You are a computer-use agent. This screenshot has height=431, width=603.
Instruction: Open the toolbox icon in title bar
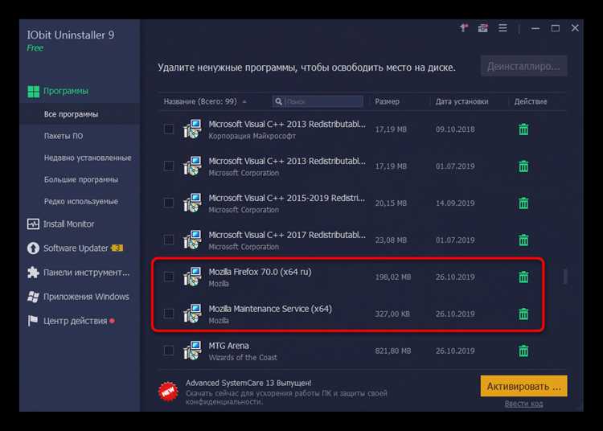[x=482, y=28]
